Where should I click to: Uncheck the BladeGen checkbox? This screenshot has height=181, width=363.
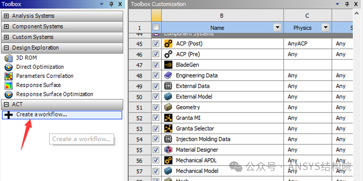[x=156, y=65]
